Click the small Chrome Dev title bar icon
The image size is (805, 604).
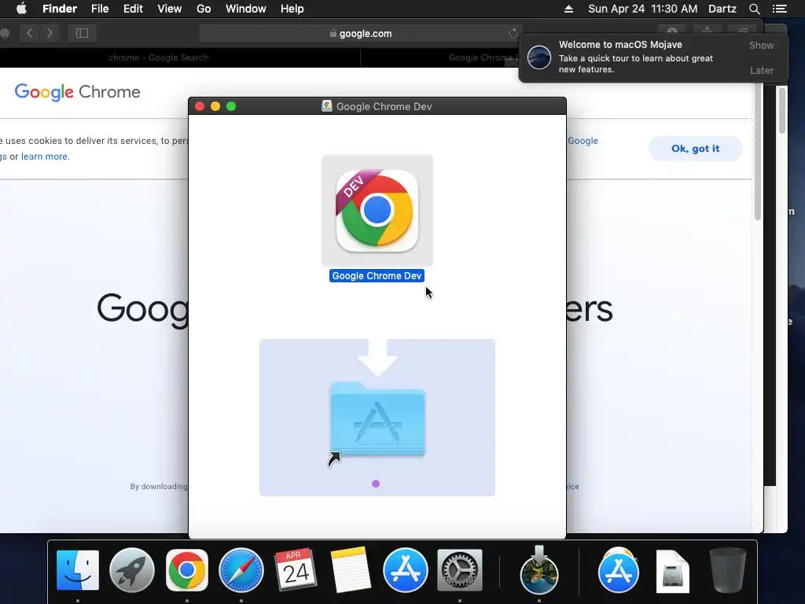coord(326,106)
